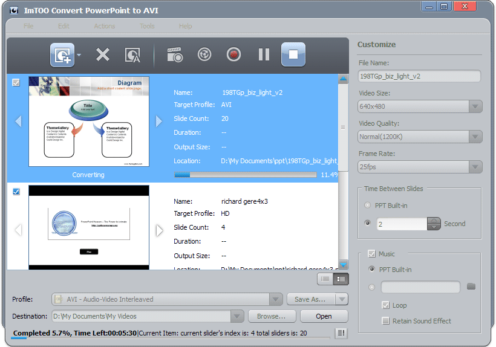Open the Actions menu
This screenshot has width=496, height=347.
105,26
